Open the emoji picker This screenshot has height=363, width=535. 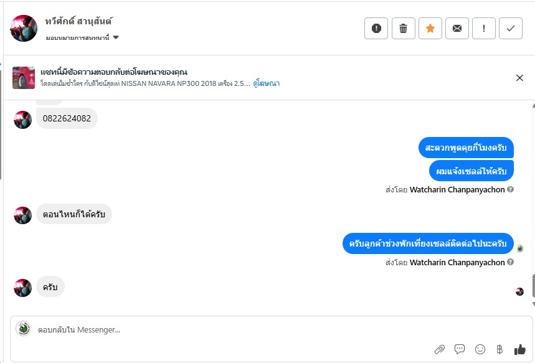(x=480, y=349)
